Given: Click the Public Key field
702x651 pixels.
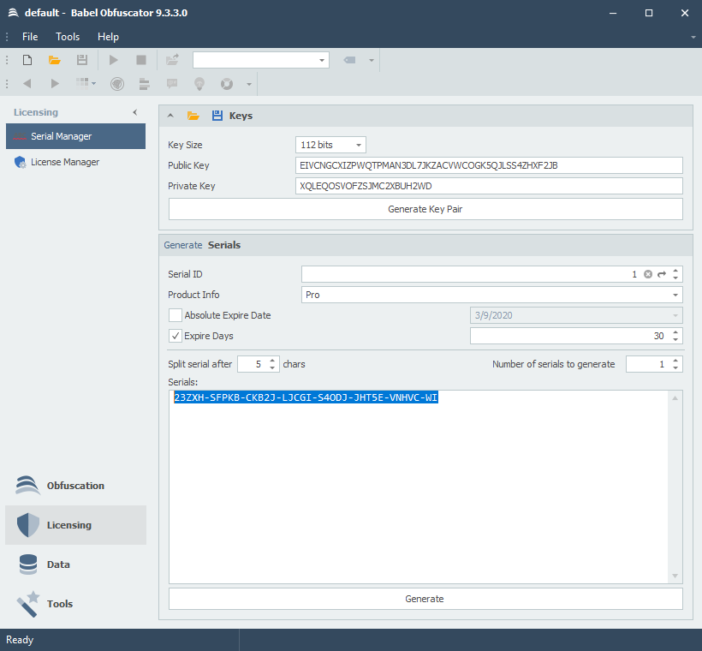Looking at the screenshot, I should click(489, 166).
